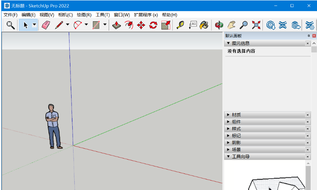Select the Scale tool
Image resolution: width=317 pixels, height=190 pixels.
[x=166, y=25]
